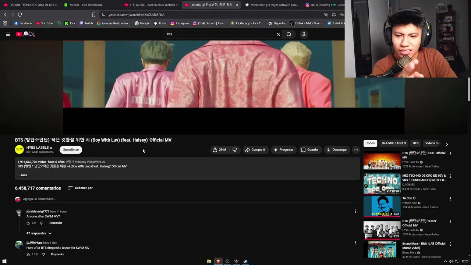Viewport: 471px width, 265px height.
Task: Open the volume icon in the system tray
Action: 451,261
